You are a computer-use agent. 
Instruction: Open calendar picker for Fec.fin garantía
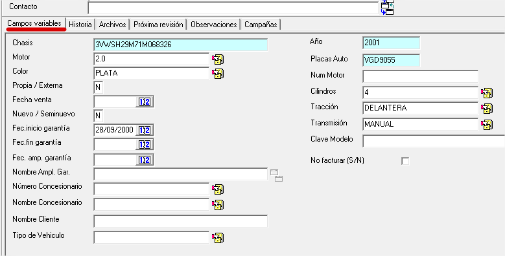(145, 145)
